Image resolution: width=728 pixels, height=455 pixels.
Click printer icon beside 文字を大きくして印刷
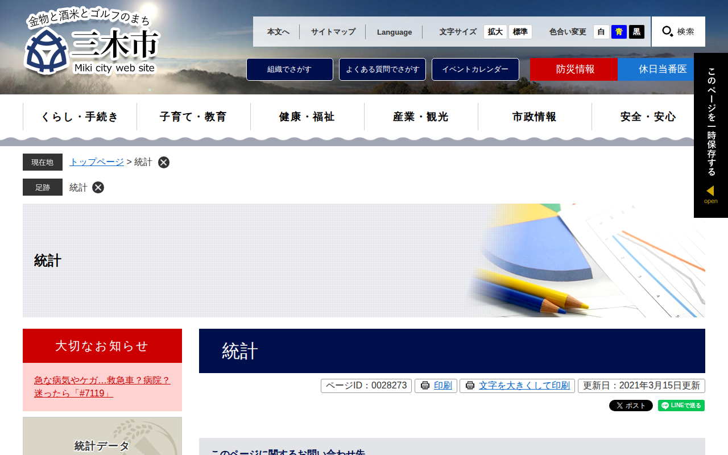470,386
